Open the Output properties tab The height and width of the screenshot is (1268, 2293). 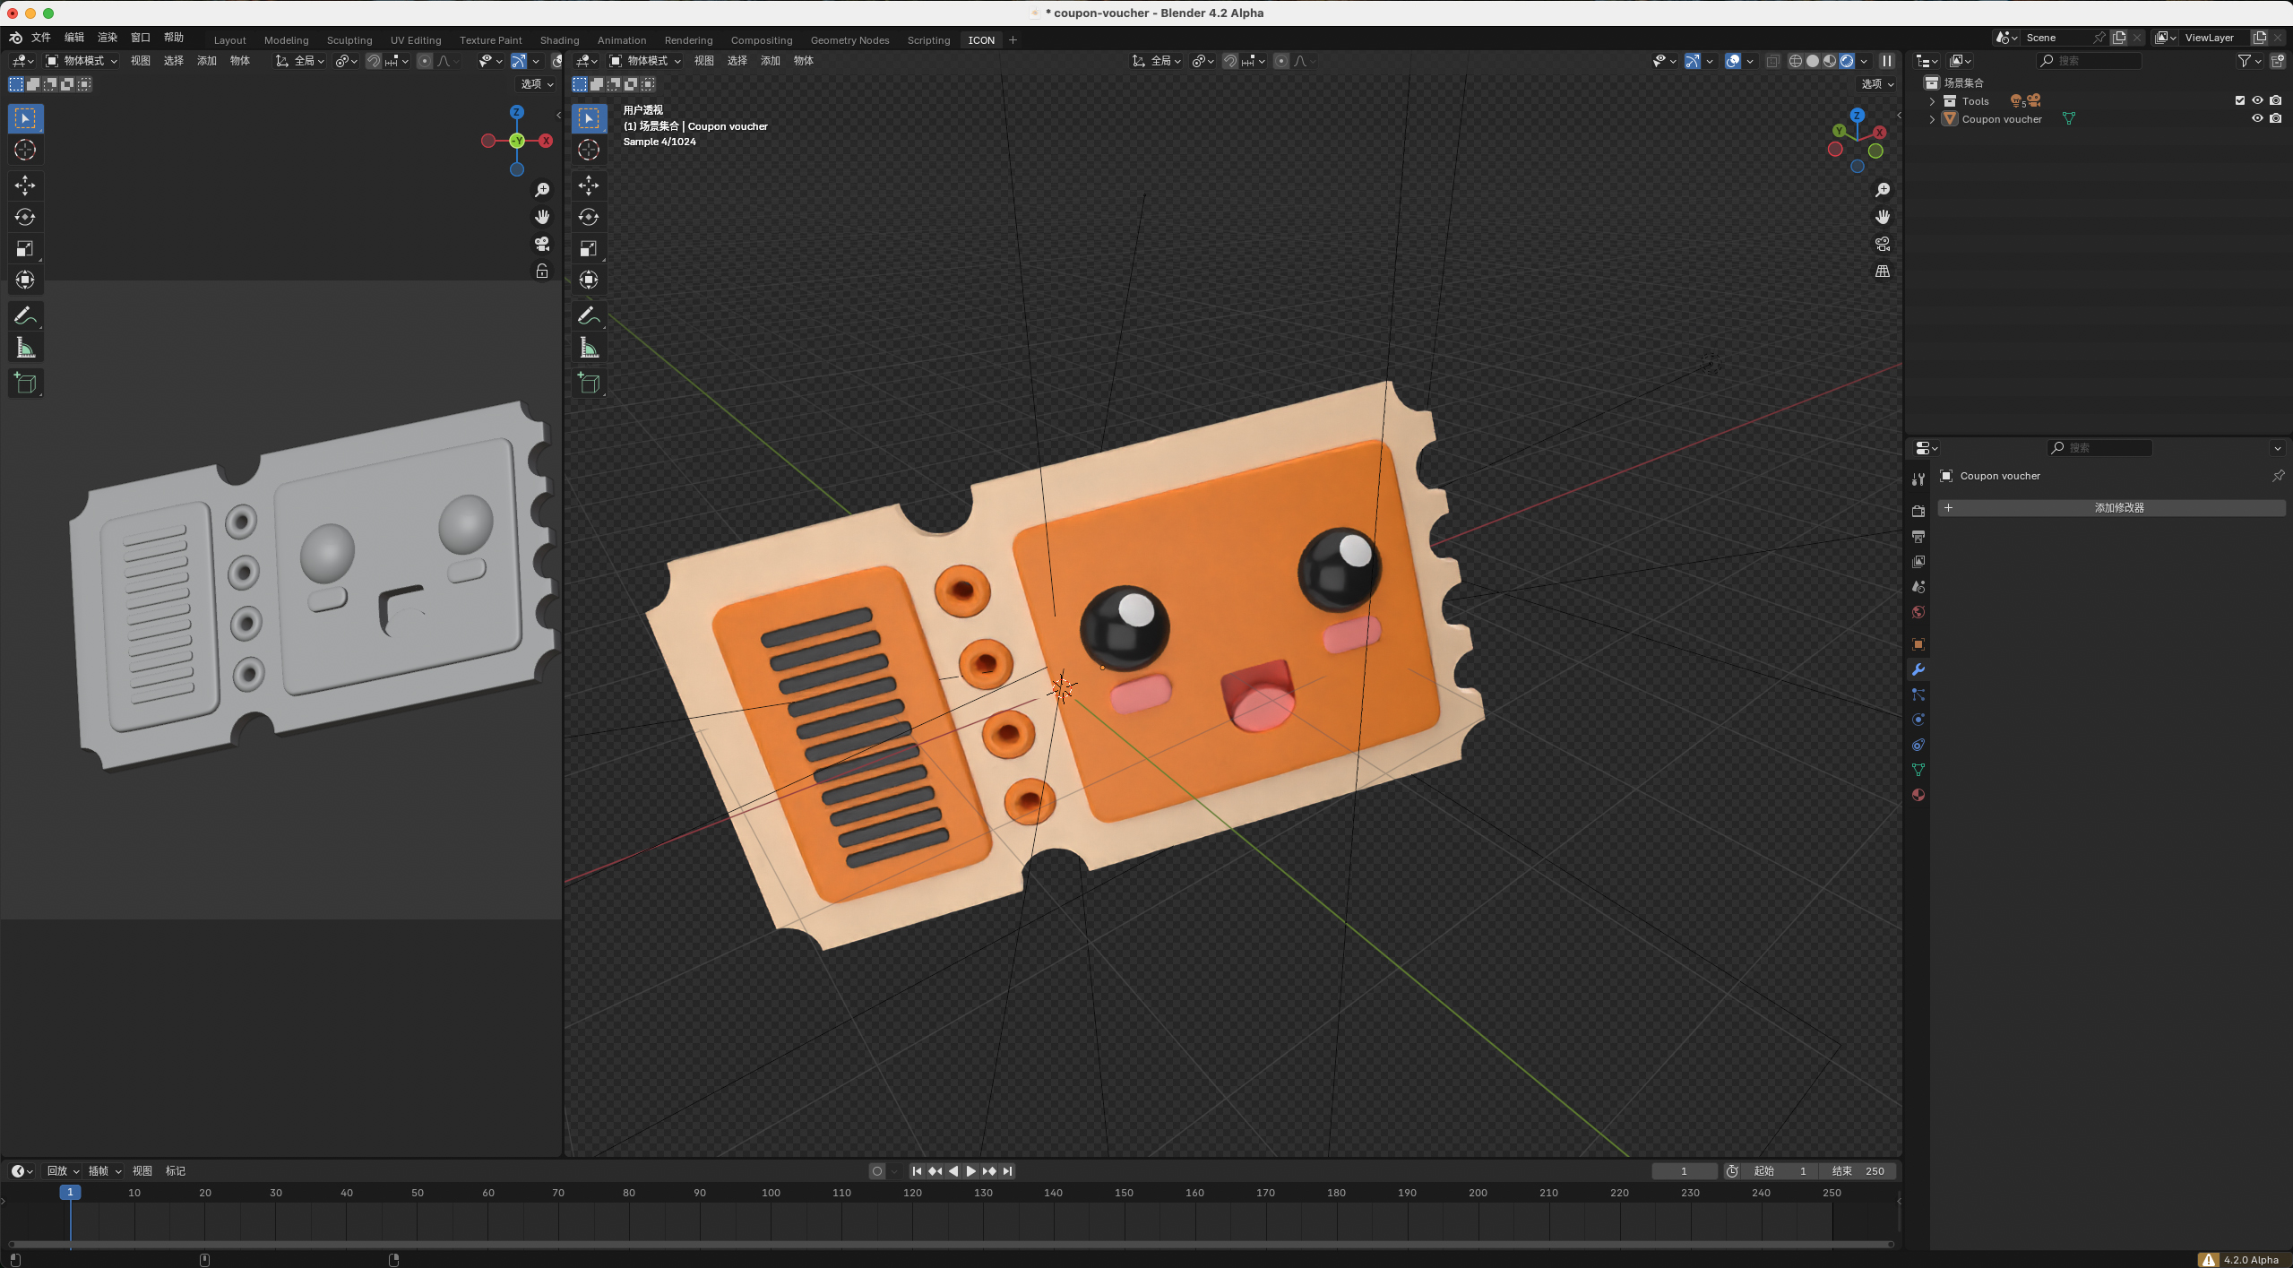coord(1918,537)
